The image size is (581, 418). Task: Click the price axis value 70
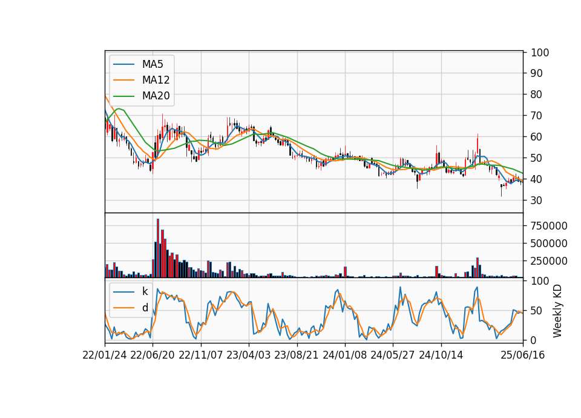537,116
